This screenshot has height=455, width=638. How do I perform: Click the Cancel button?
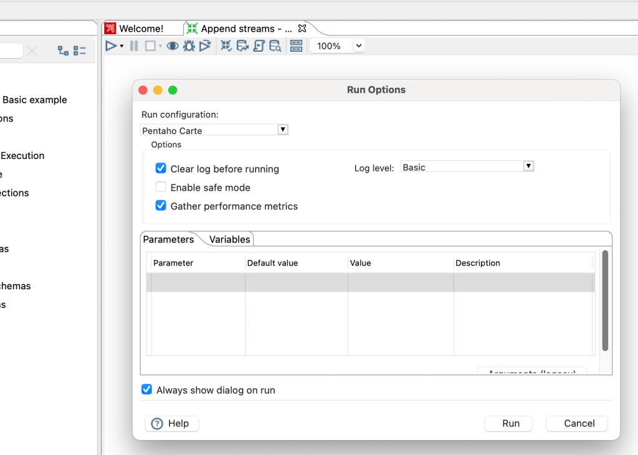click(576, 423)
